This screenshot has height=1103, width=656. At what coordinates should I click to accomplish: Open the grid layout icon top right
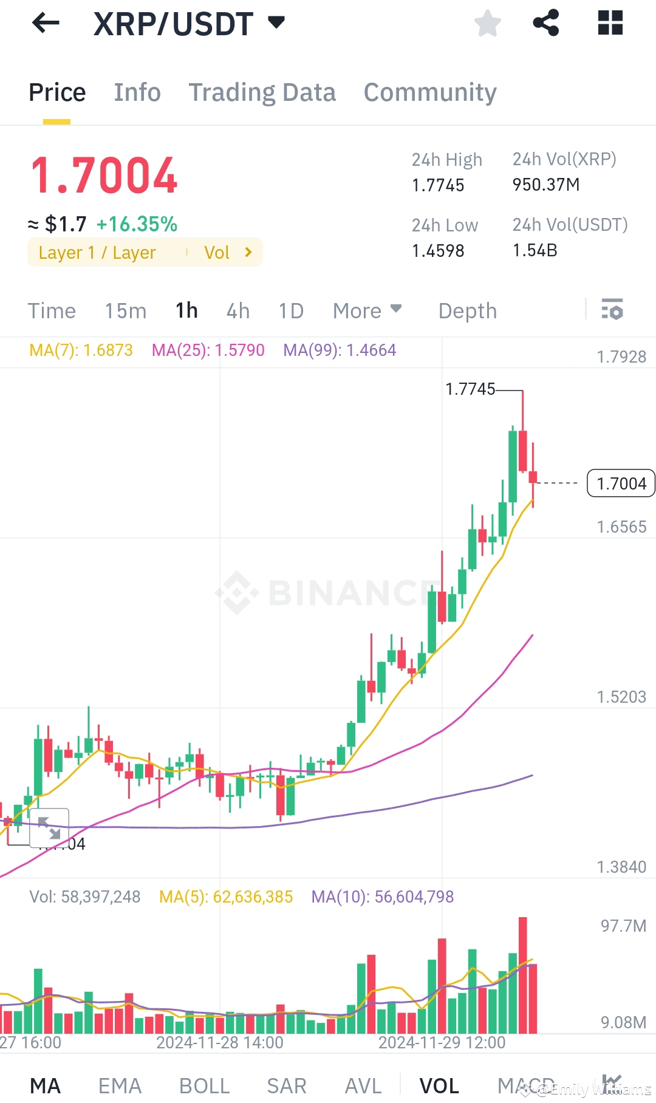609,23
